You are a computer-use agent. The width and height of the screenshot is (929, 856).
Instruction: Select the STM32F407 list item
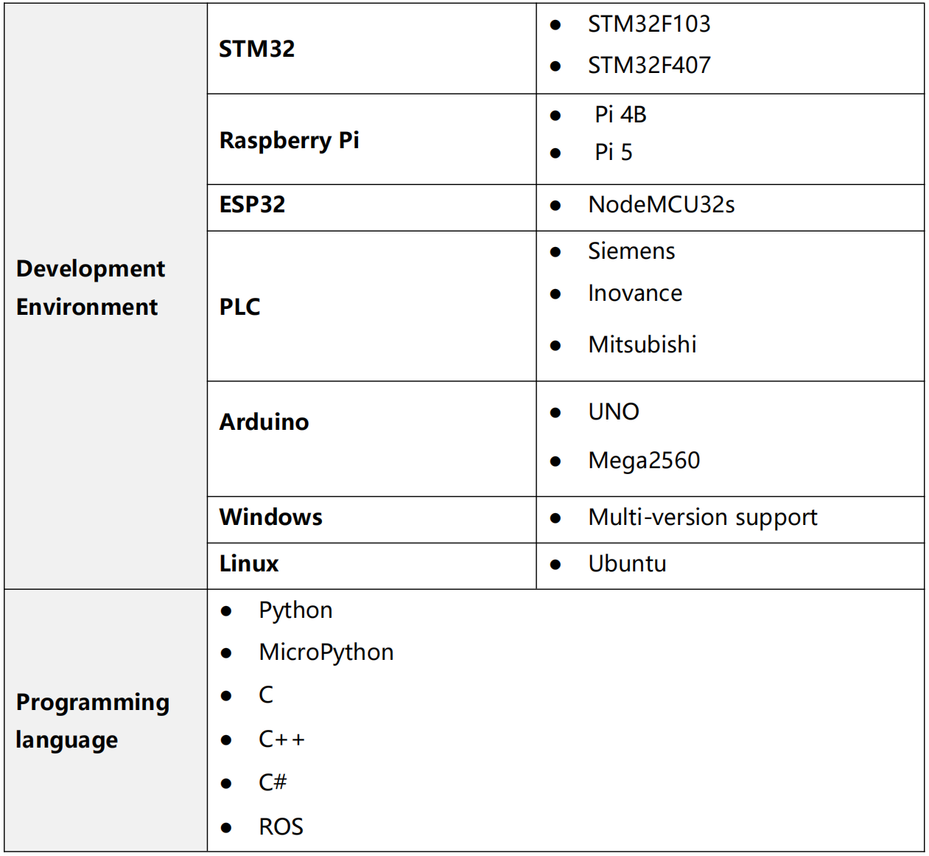tap(648, 66)
